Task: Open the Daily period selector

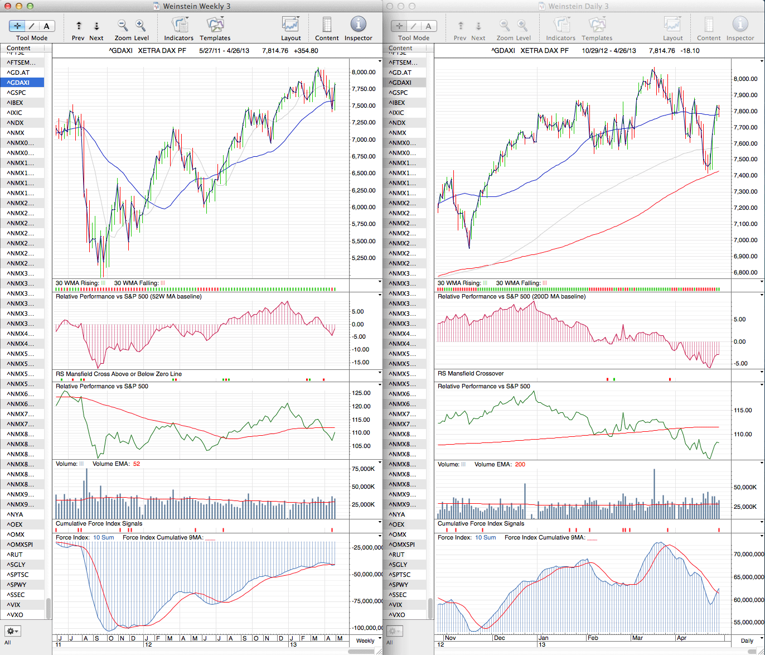Action: coord(748,640)
